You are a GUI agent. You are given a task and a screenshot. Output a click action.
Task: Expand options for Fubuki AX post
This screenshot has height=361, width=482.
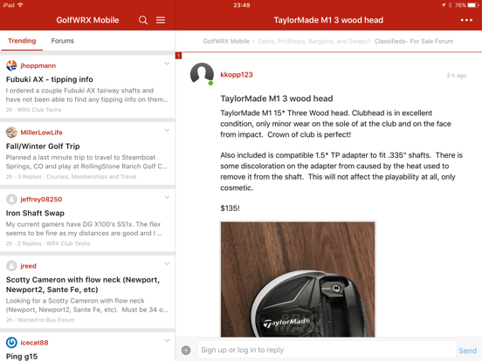167,64
